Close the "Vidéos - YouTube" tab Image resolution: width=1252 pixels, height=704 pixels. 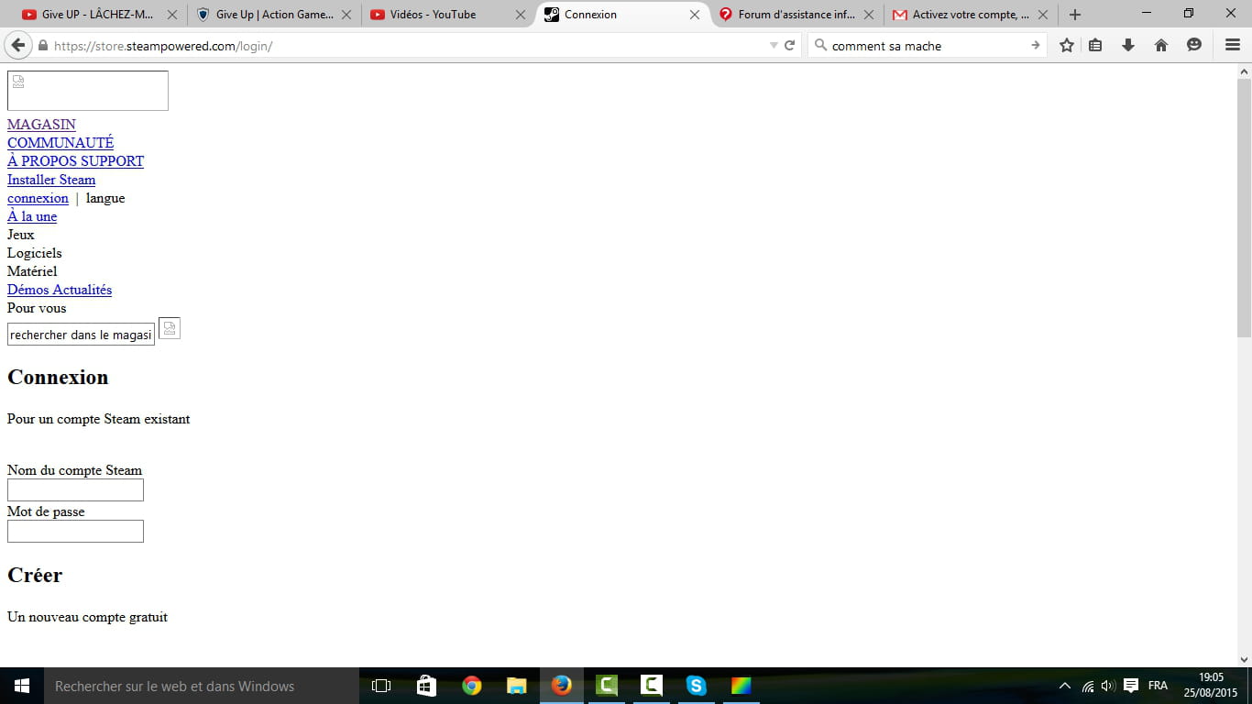521,15
